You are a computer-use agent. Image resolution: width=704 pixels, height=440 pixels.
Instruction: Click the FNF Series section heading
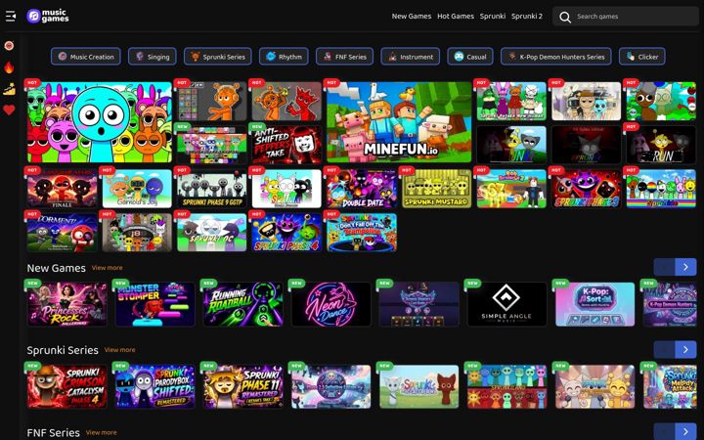tap(54, 433)
